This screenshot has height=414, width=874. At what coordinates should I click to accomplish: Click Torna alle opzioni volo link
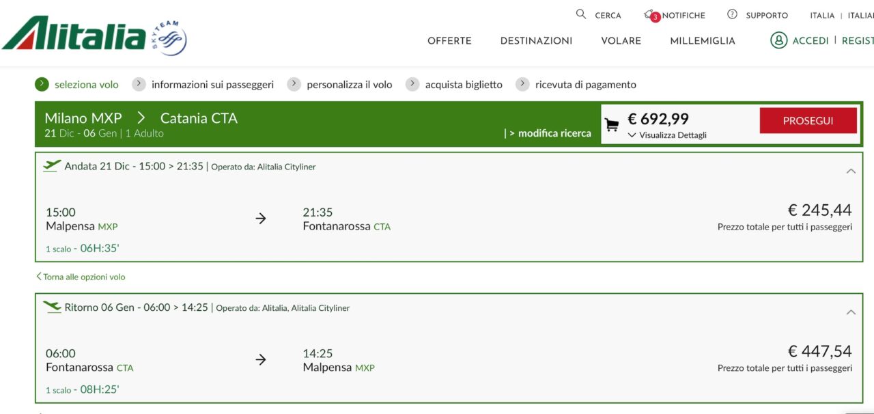81,277
